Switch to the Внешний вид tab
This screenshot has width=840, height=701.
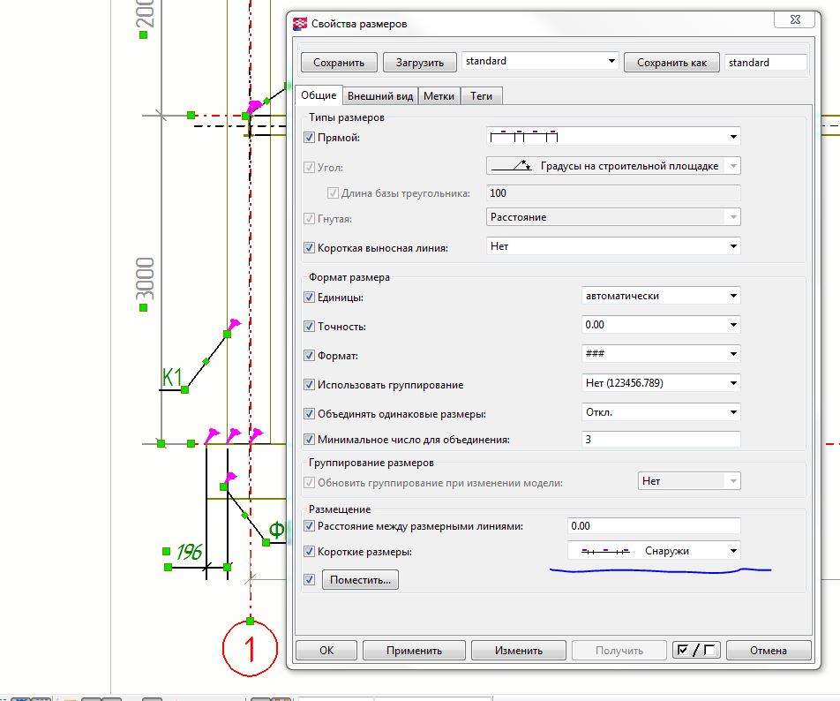(379, 96)
